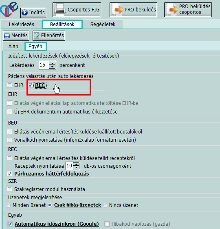Switch to the Lekérdezés tab

click(22, 24)
